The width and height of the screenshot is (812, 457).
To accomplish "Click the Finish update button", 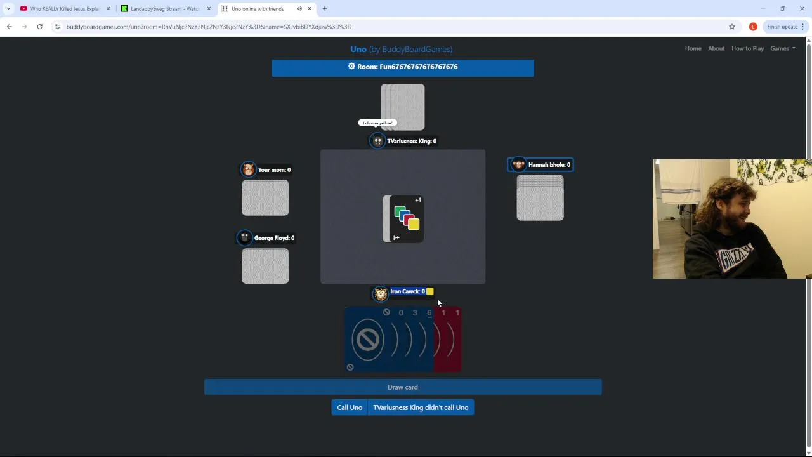I will click(x=782, y=27).
